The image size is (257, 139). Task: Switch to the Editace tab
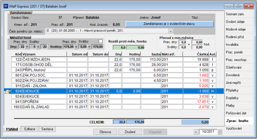(x=30, y=129)
